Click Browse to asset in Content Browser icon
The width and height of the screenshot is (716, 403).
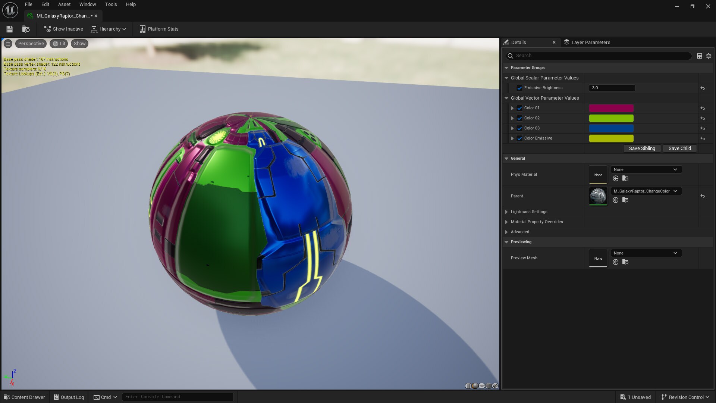(26, 29)
